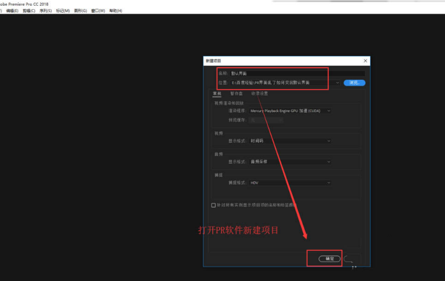Open the 剪辑(C) menu
Screen dimensions: 445x281
pyautogui.click(x=29, y=10)
